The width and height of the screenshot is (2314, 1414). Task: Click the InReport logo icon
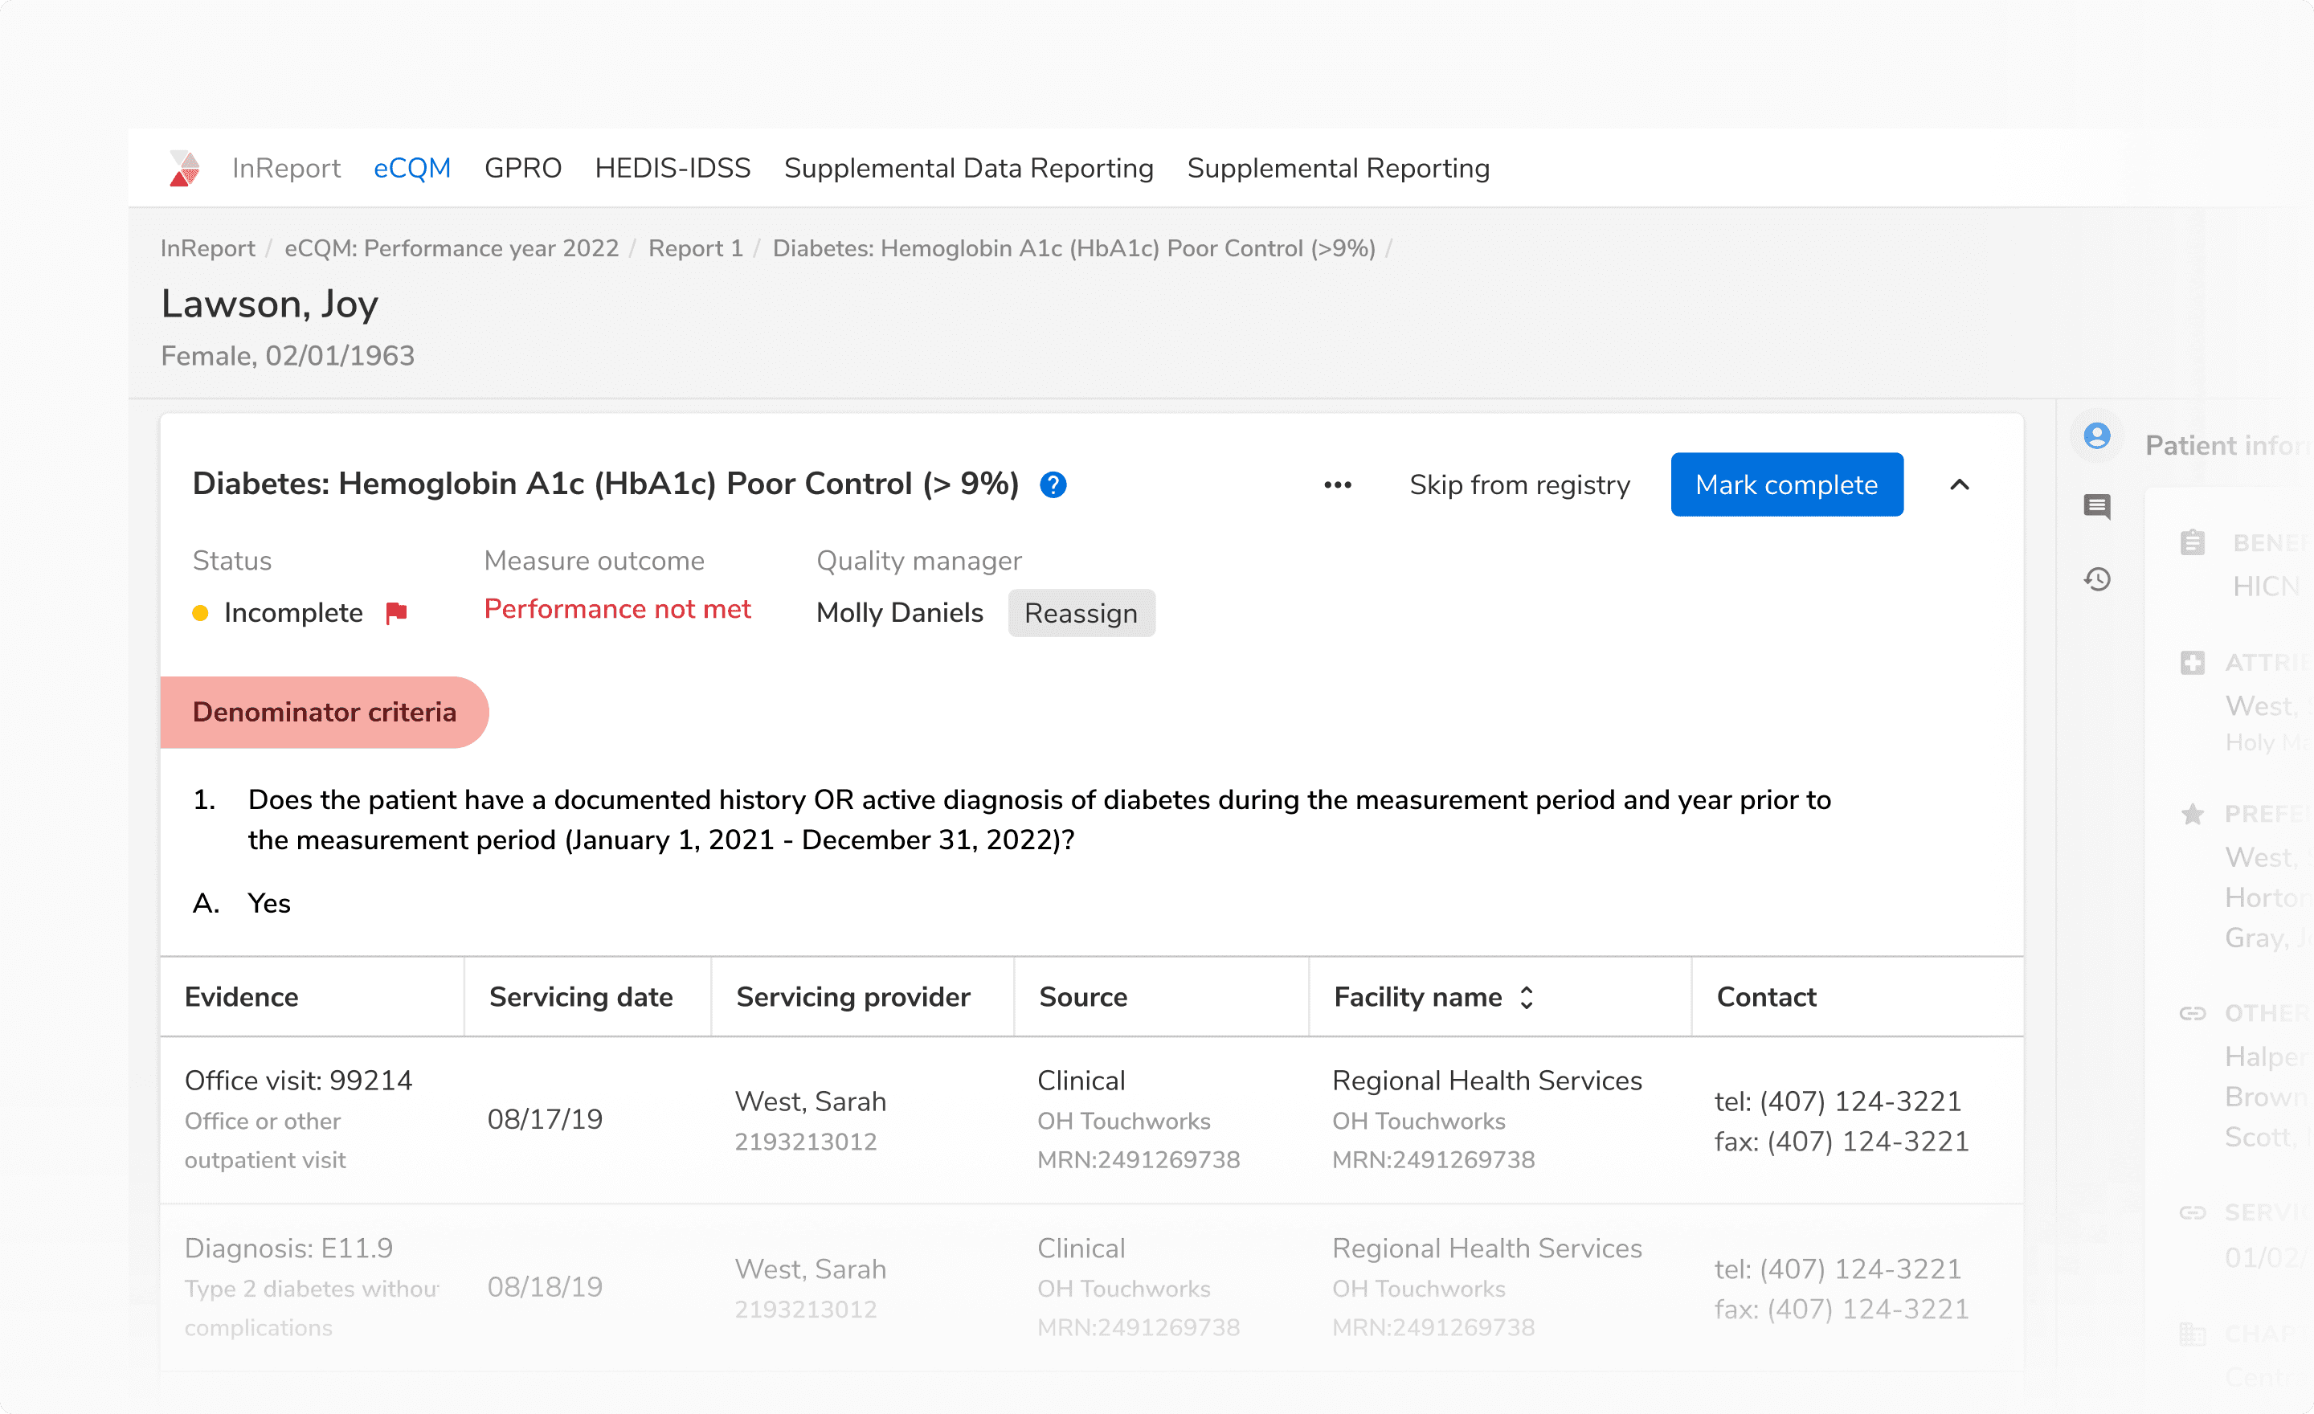(x=184, y=168)
